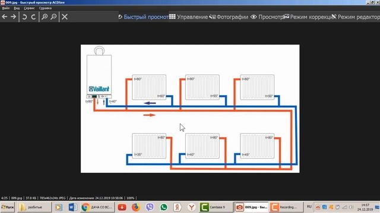This screenshot has width=380, height=213.
Task: Open Режим коррекции mode
Action: (x=309, y=17)
